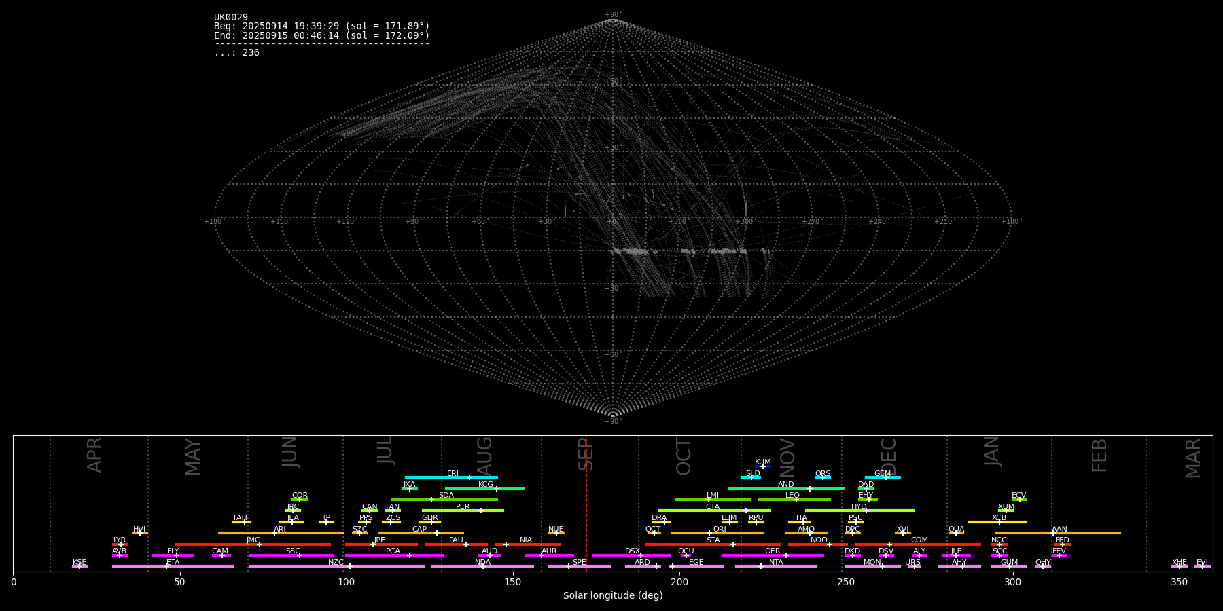Click the APR month label
The height and width of the screenshot is (611, 1223).
[x=94, y=455]
